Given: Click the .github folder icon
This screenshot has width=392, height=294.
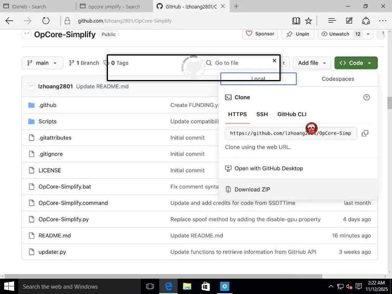Looking at the screenshot, I should (31, 105).
